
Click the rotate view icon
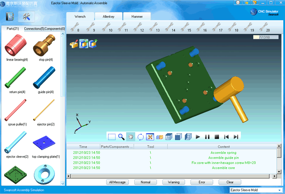coord(140,137)
